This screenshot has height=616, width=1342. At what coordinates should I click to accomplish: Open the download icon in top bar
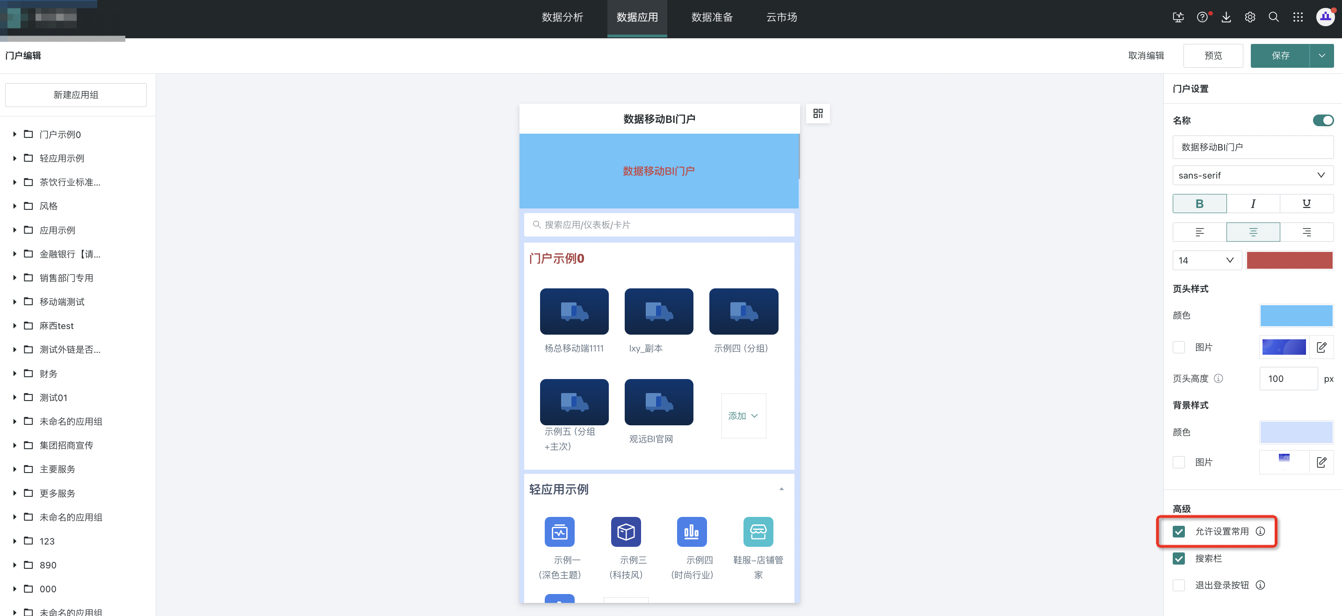pyautogui.click(x=1226, y=17)
